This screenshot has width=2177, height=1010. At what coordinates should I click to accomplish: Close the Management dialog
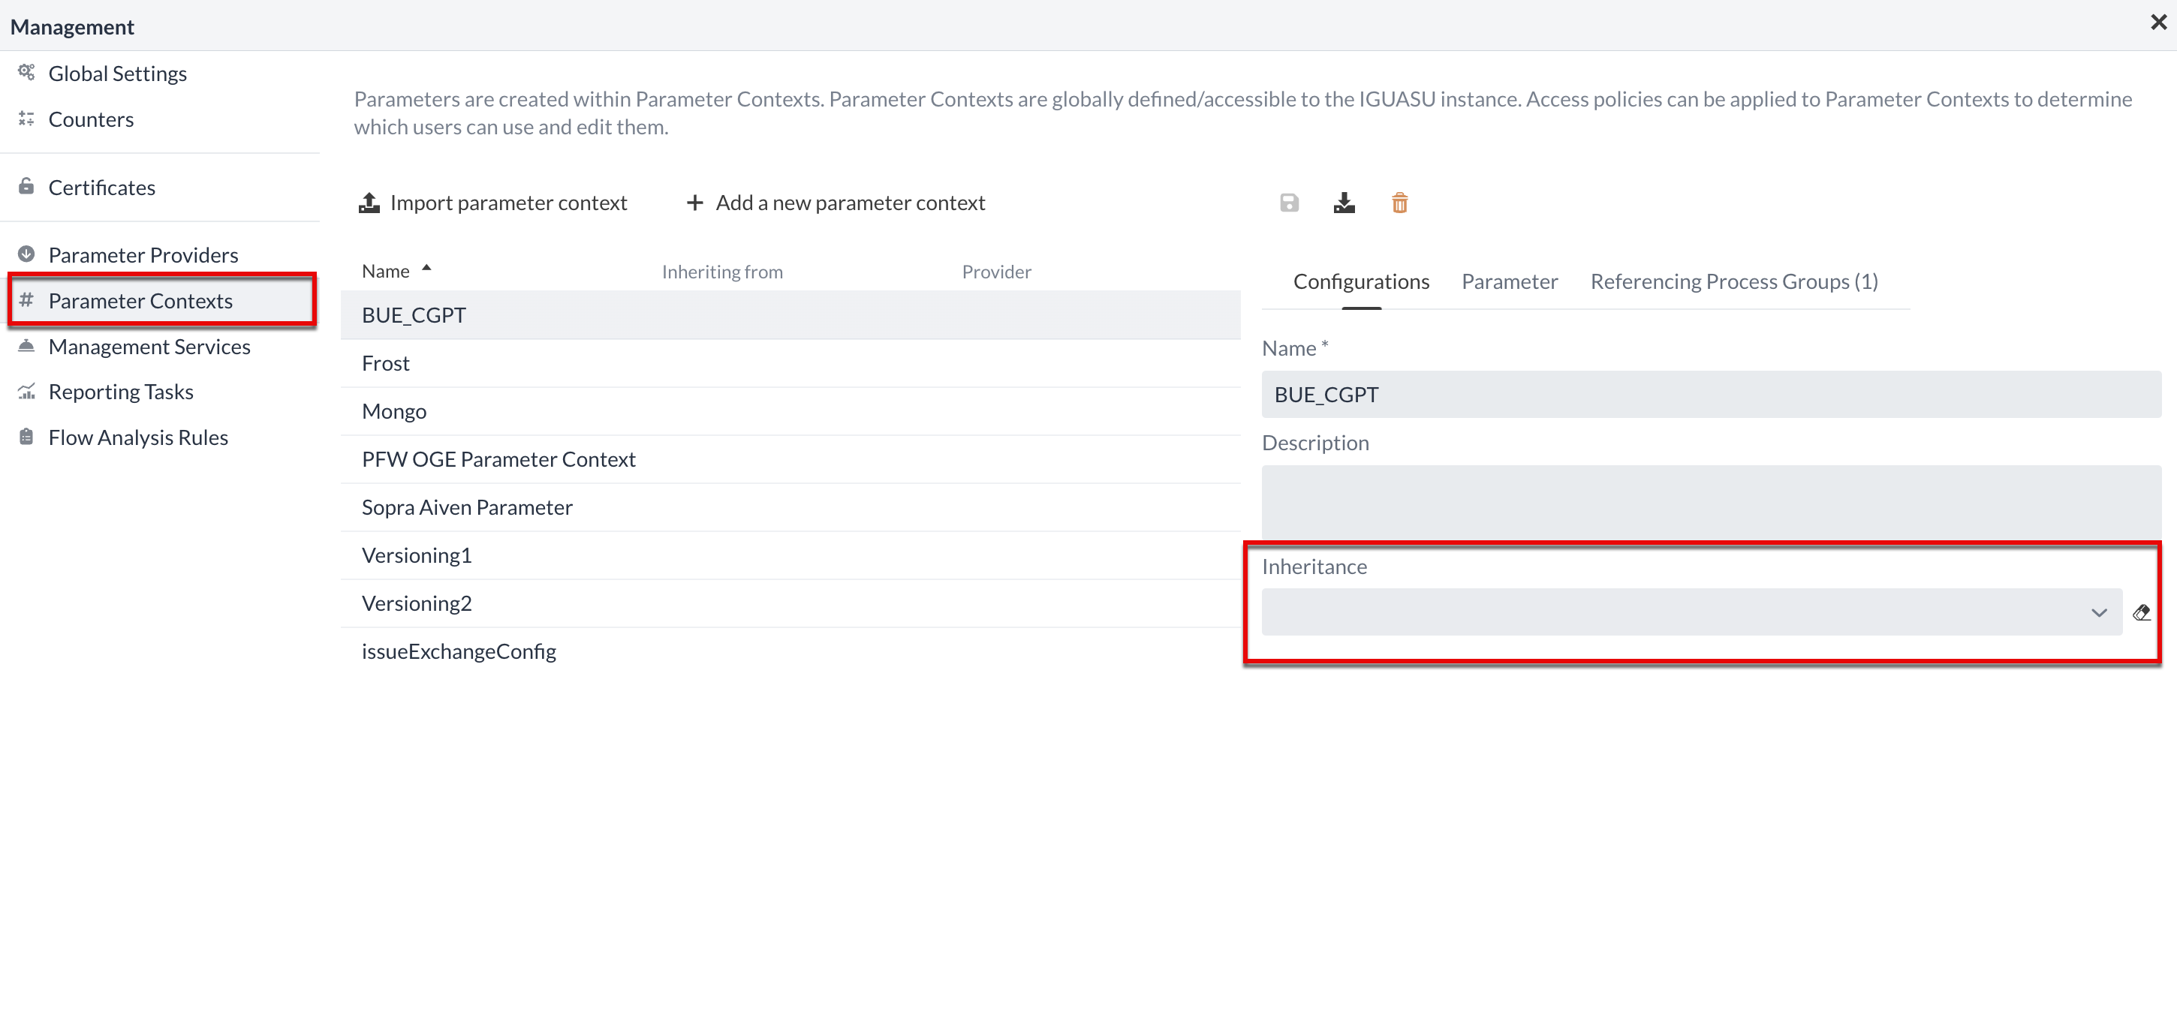point(2158,22)
